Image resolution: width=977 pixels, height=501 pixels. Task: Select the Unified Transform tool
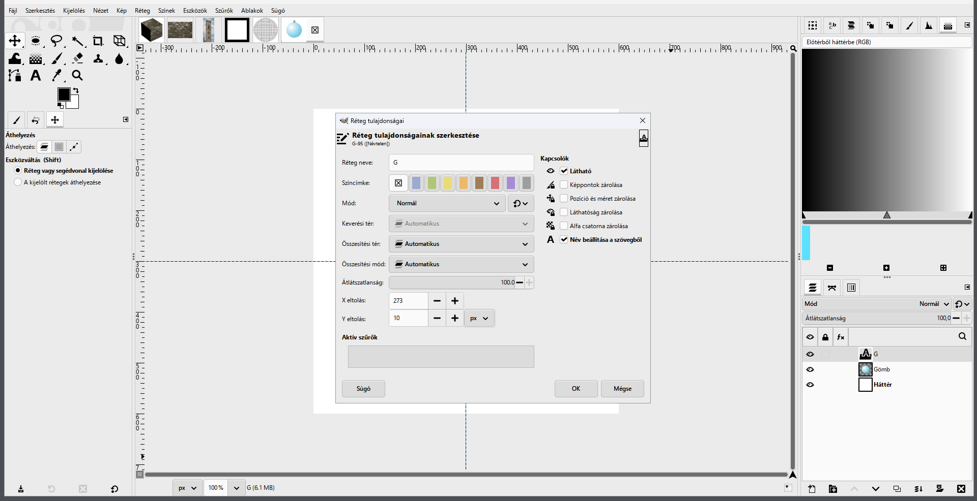pyautogui.click(x=119, y=41)
